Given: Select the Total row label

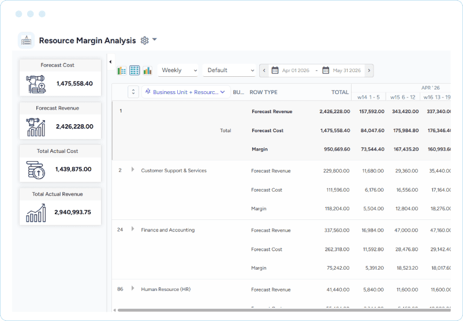Looking at the screenshot, I should pyautogui.click(x=225, y=130).
